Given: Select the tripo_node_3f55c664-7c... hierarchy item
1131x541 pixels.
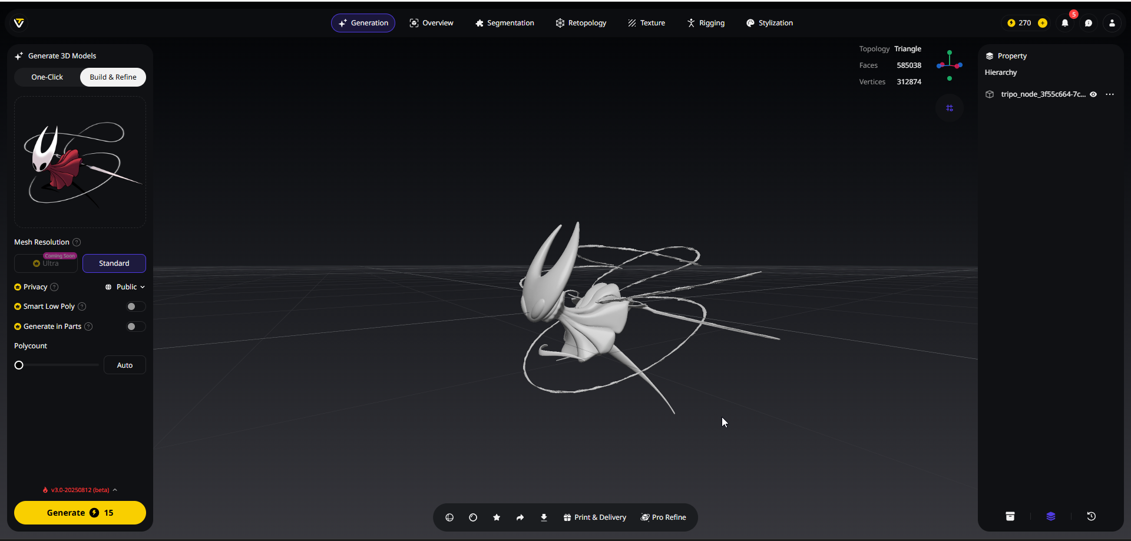Looking at the screenshot, I should tap(1043, 94).
